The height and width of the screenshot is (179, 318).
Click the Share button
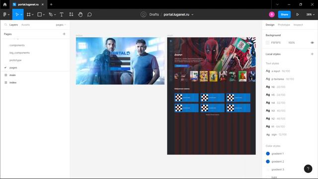pos(284,14)
